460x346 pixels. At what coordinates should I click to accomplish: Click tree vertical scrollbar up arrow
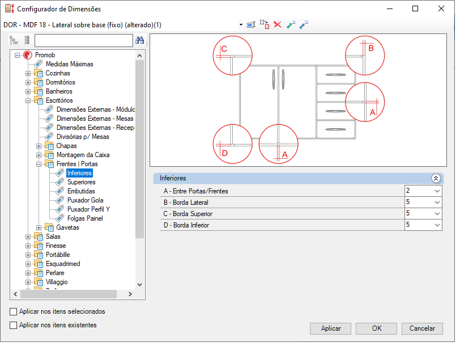[x=139, y=56]
